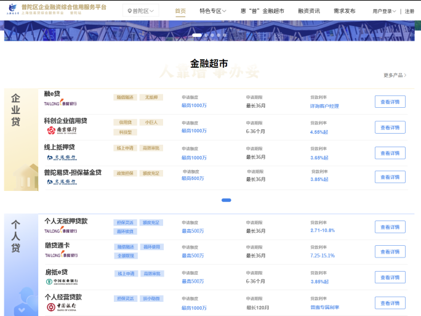Open the 普陀区 district dropdown

[141, 11]
